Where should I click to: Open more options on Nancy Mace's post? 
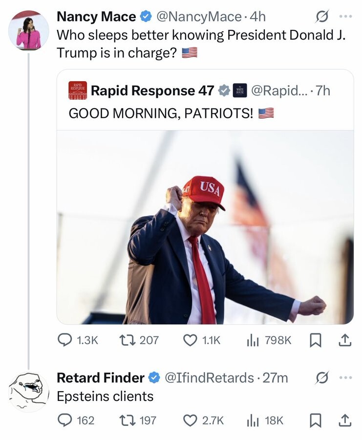[345, 17]
